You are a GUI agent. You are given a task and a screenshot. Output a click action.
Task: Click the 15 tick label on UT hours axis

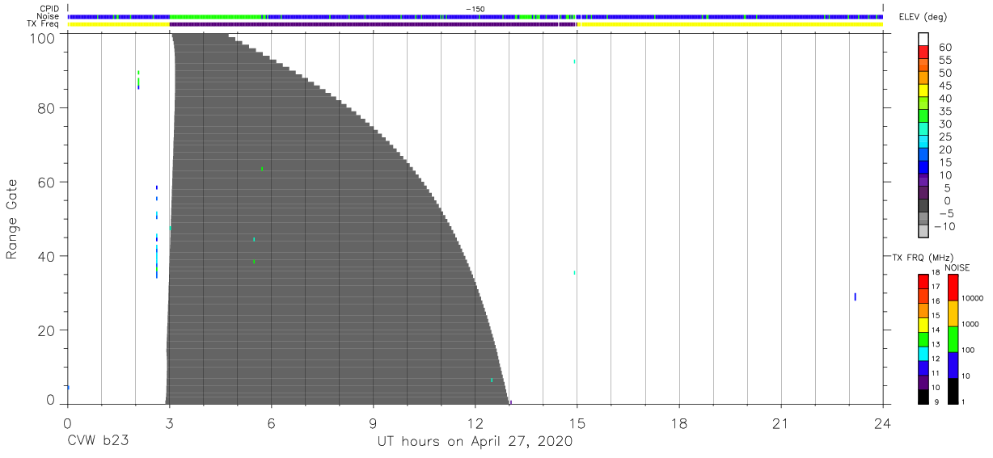coord(577,422)
